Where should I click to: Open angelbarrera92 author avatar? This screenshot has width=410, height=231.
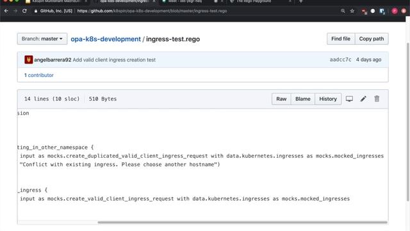[28, 60]
